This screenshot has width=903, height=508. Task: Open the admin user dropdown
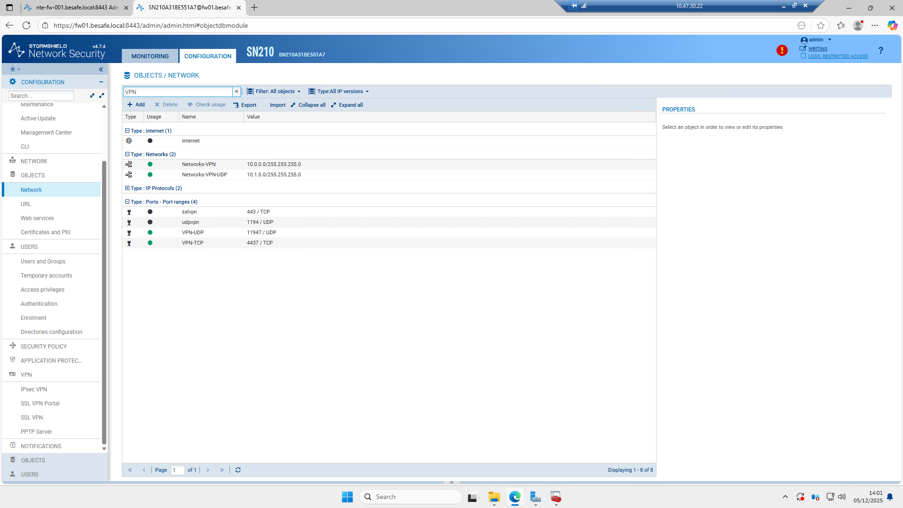point(816,40)
